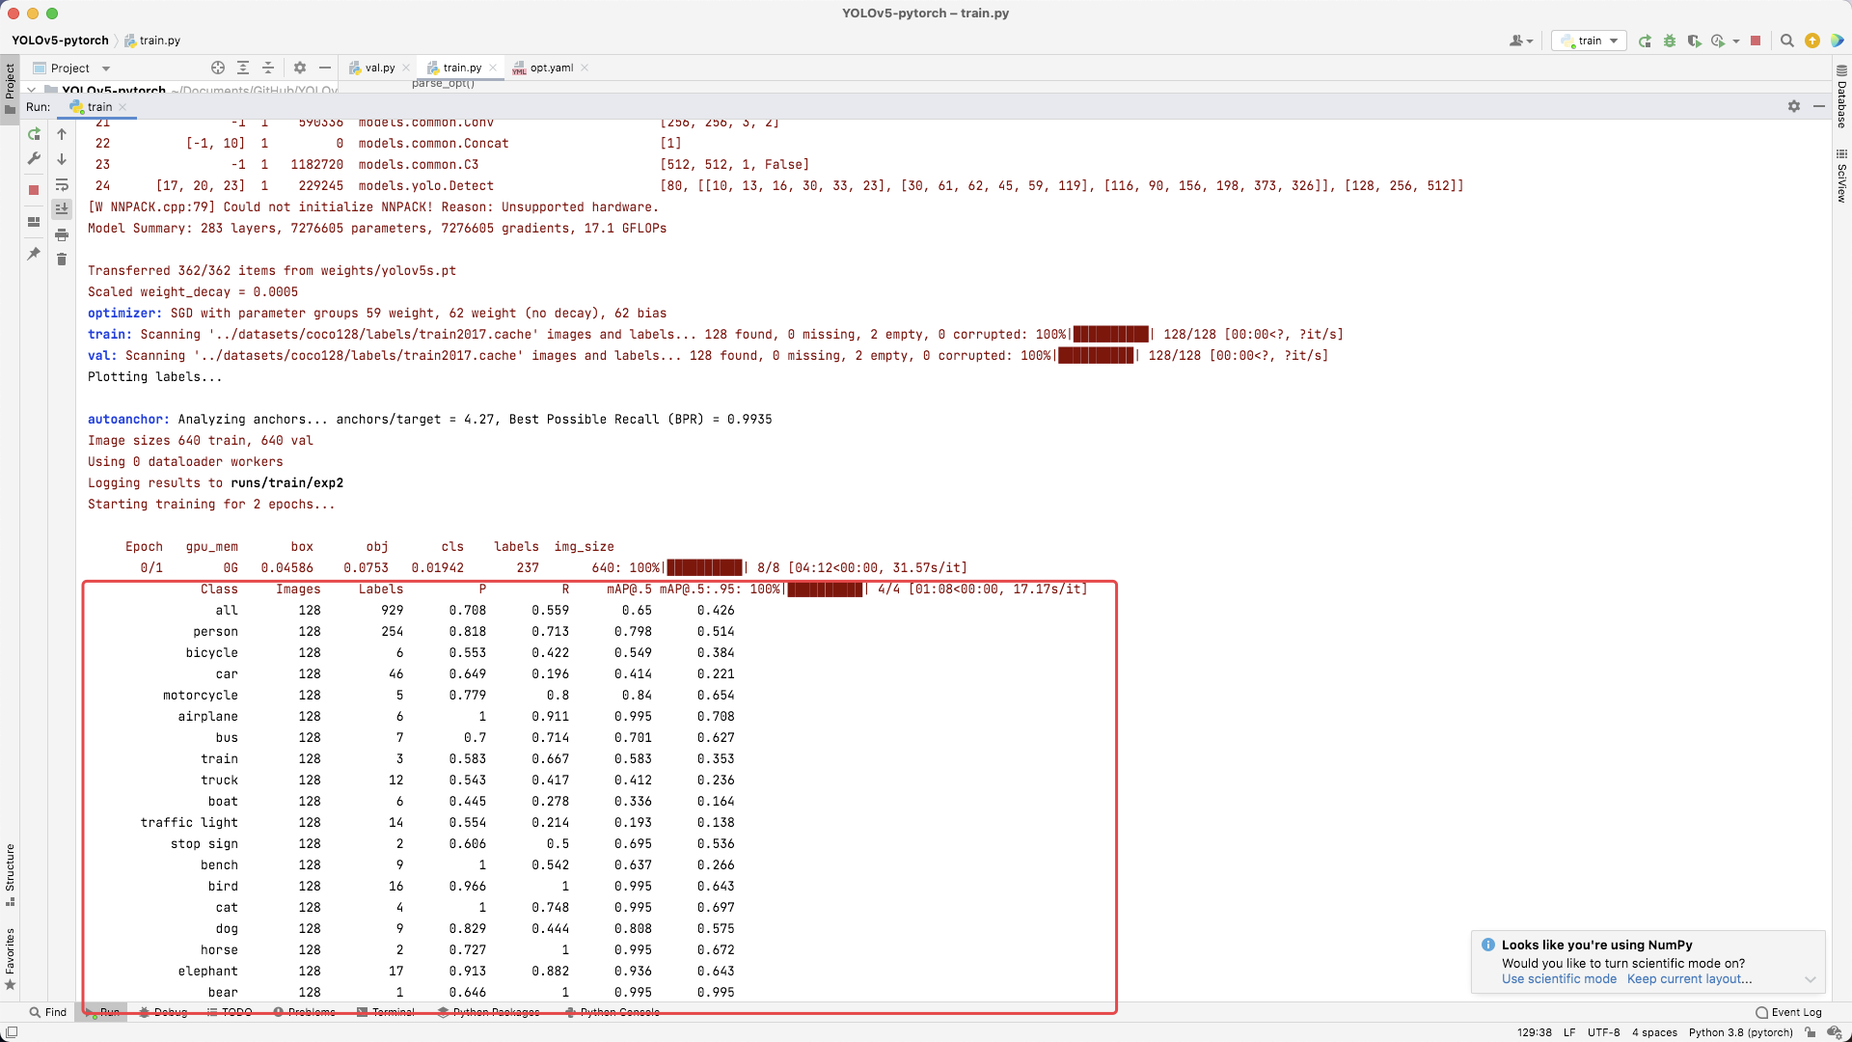
Task: Stop the process from the Run panel sidebar
Action: 34,190
